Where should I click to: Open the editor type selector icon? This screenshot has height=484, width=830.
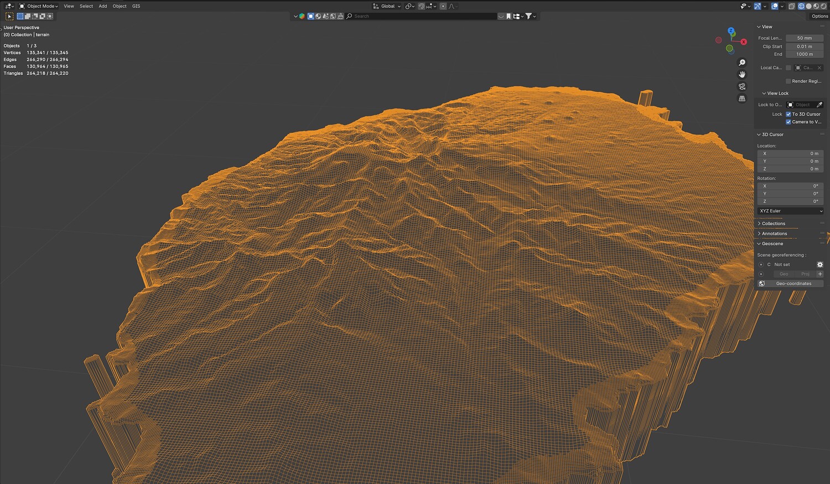tap(9, 6)
